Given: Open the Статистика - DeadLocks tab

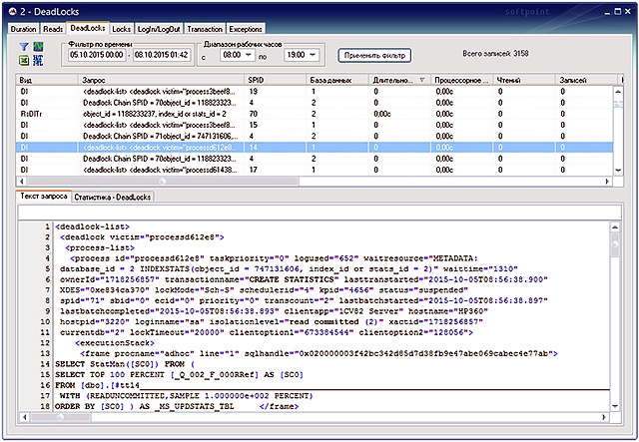Looking at the screenshot, I should coord(113,198).
